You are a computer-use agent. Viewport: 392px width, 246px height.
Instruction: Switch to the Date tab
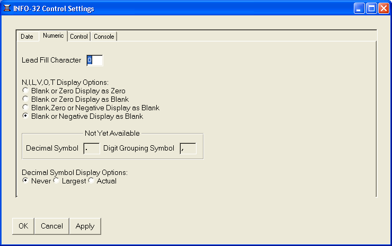[27, 37]
